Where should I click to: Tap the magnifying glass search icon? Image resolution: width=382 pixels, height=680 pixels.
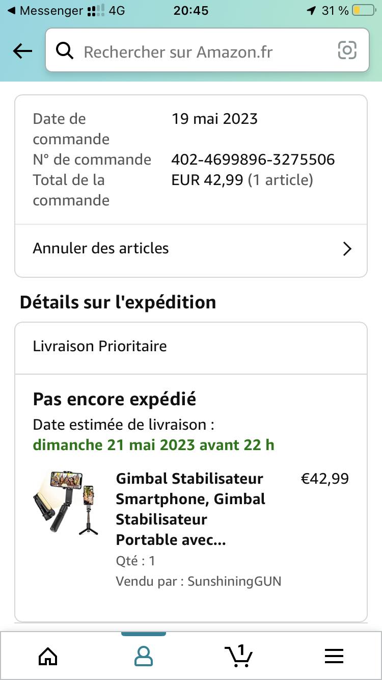[65, 51]
